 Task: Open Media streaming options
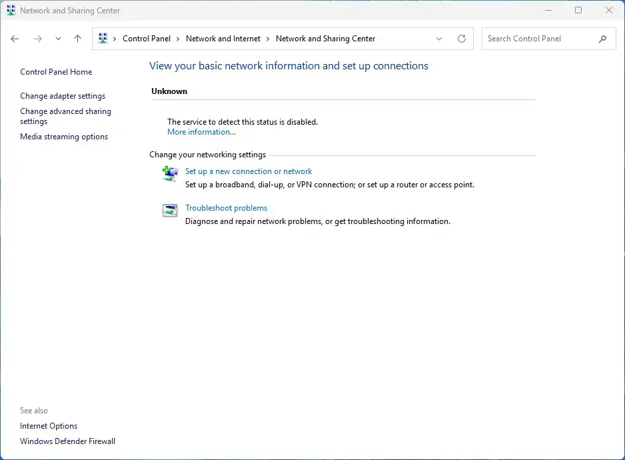pyautogui.click(x=64, y=137)
